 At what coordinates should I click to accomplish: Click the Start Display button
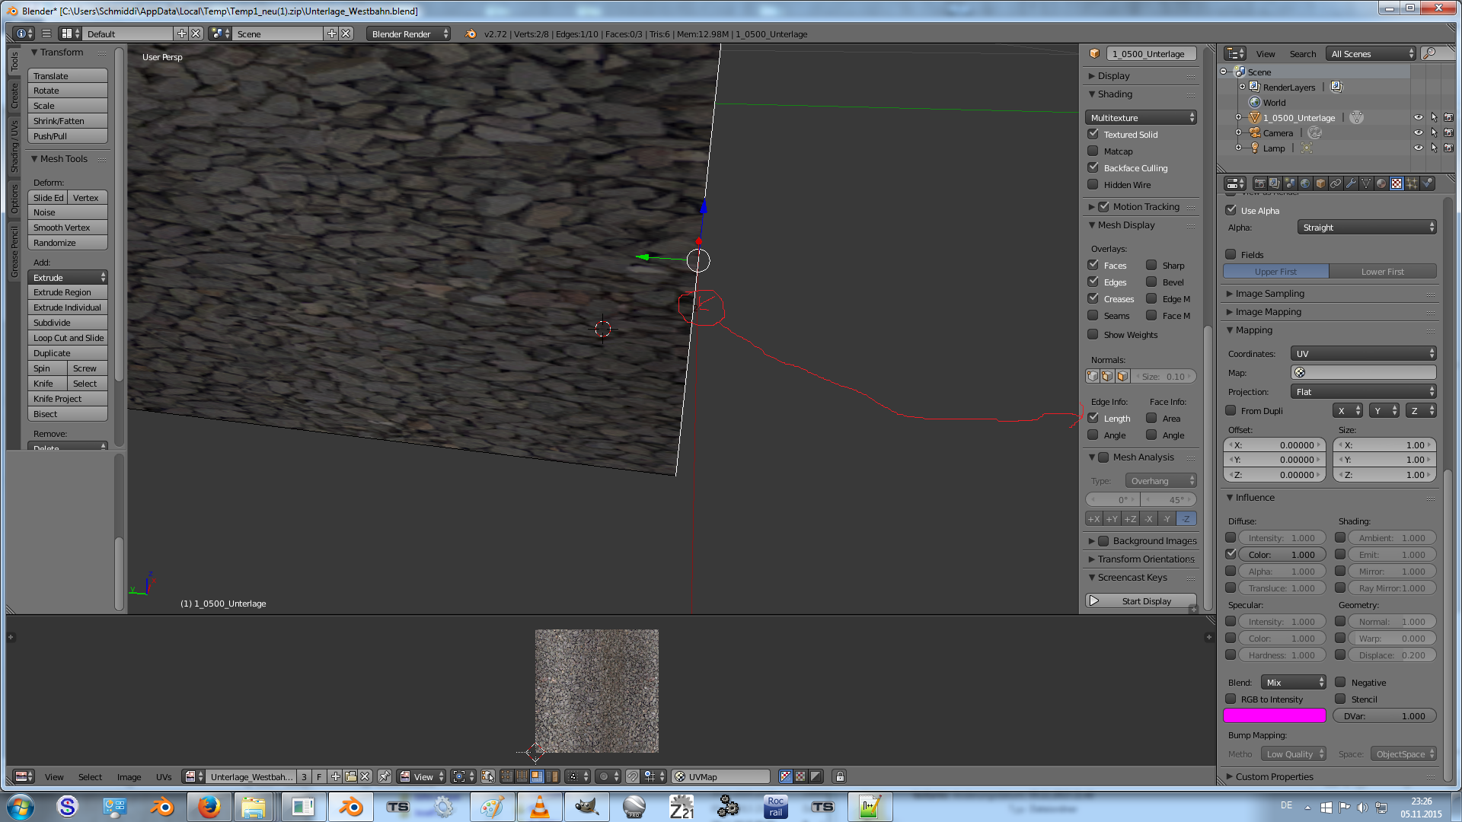[1141, 601]
